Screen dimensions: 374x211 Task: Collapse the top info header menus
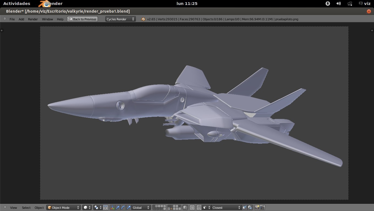(x=5, y=19)
